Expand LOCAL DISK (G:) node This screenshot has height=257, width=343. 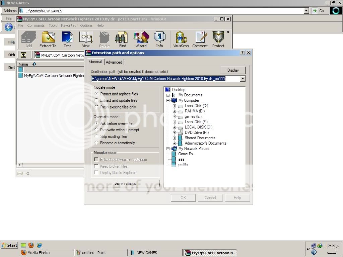pos(174,127)
